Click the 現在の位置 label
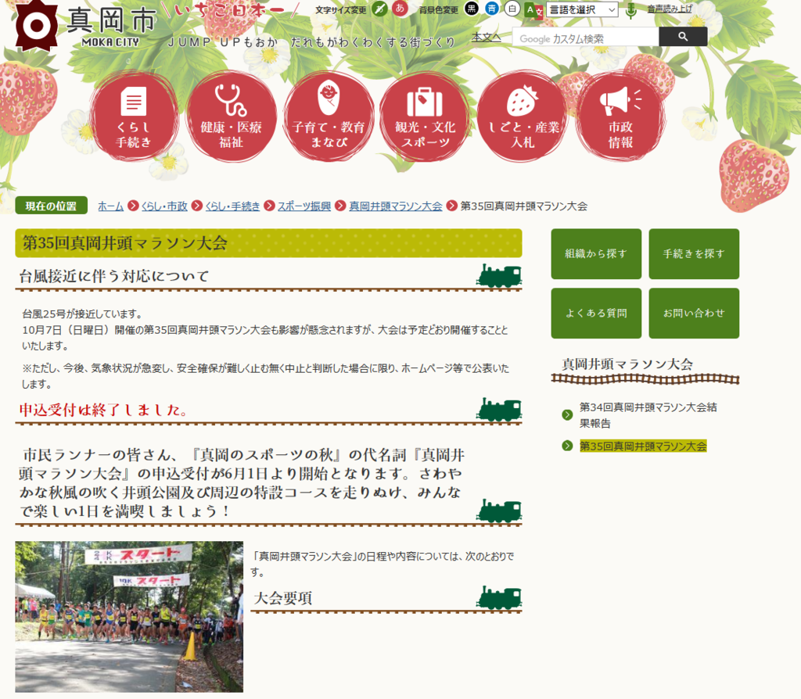The width and height of the screenshot is (801, 699). 51,206
